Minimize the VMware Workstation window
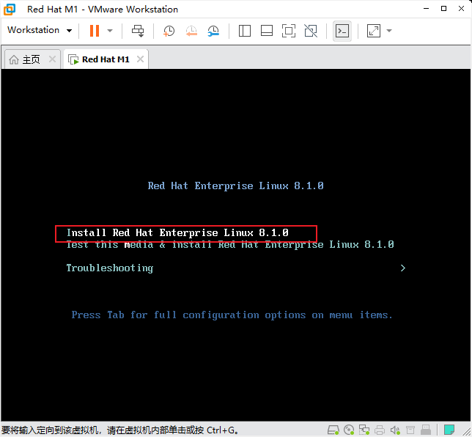This screenshot has height=437, width=472. tap(426, 9)
